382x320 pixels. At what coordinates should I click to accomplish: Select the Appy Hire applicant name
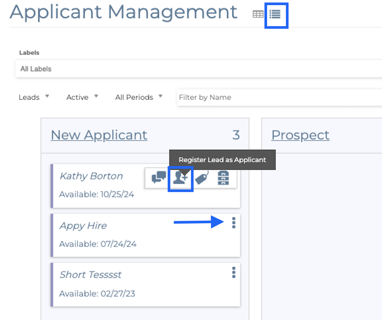[x=83, y=225]
